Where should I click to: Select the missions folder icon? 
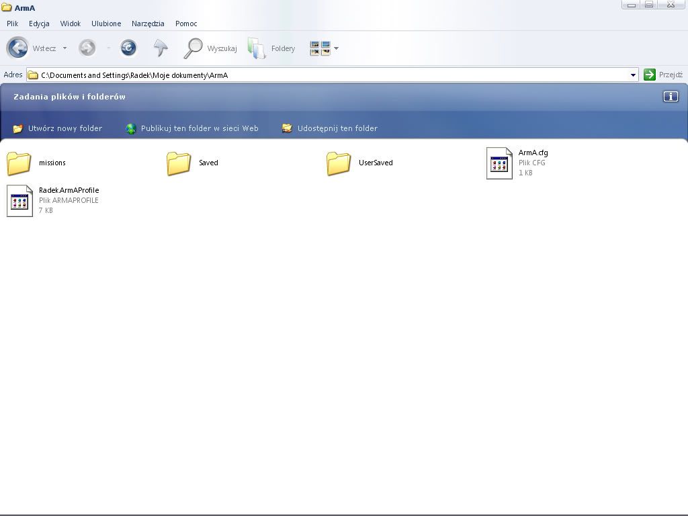[x=19, y=163]
